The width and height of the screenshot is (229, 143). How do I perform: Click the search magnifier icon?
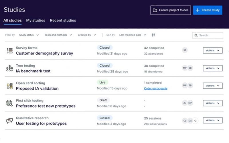click(x=196, y=35)
